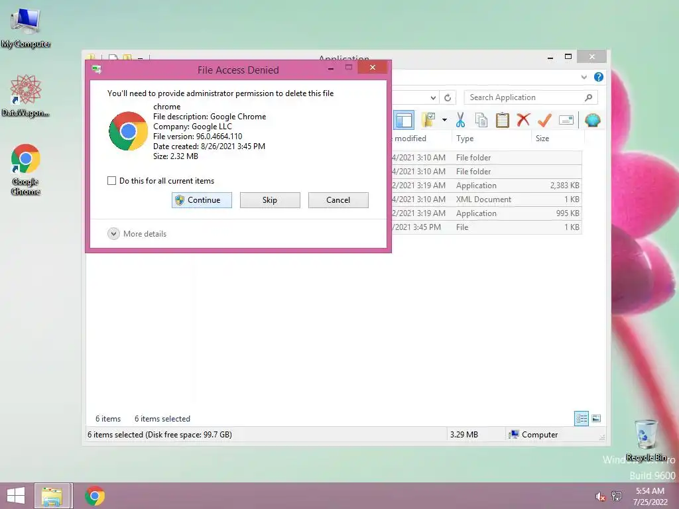Click the '6 items selected' status text

pyautogui.click(x=162, y=419)
